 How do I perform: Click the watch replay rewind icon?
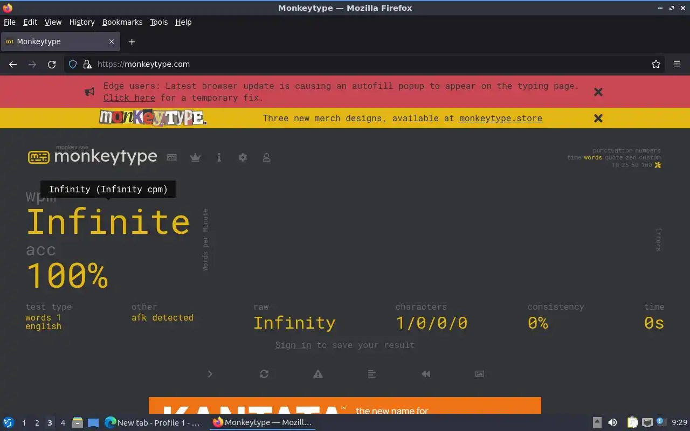pyautogui.click(x=426, y=374)
